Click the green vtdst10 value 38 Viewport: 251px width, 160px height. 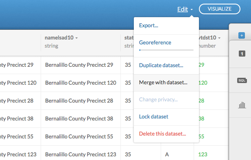click(x=201, y=119)
